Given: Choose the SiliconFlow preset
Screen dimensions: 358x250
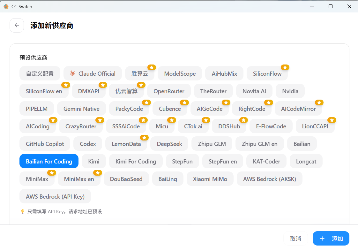Looking at the screenshot, I should coord(267,73).
